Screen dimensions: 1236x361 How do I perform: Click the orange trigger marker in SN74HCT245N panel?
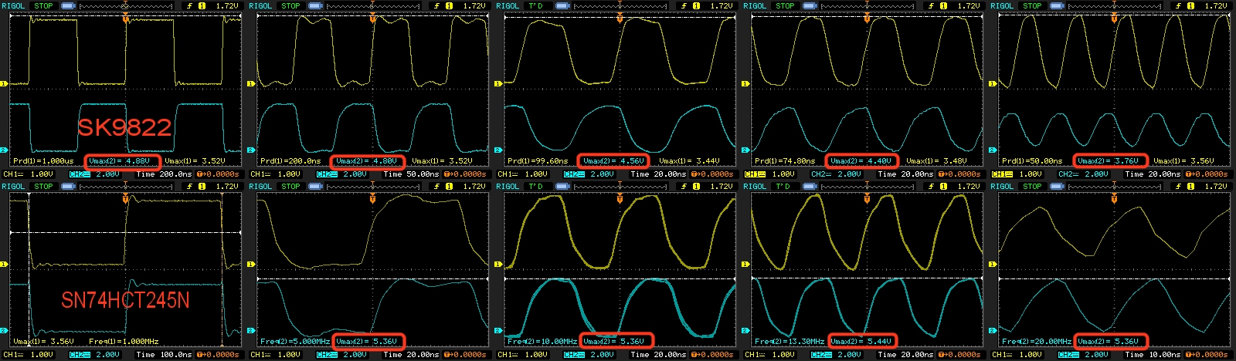[125, 199]
